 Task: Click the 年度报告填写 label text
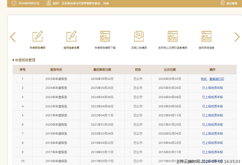click(x=37, y=48)
